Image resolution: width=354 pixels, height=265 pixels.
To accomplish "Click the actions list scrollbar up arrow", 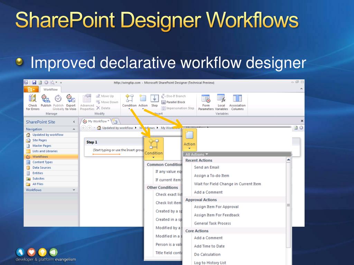I will point(288,160).
